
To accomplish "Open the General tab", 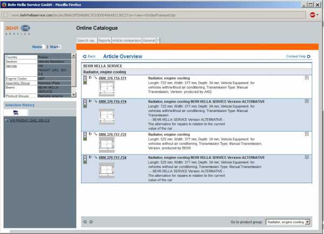I will click(x=149, y=40).
